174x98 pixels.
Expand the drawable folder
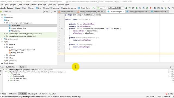click(x=4, y=44)
